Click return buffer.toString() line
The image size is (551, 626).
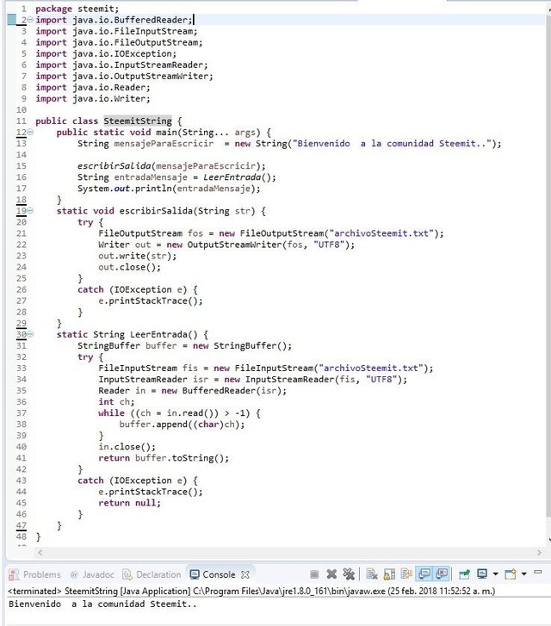[x=164, y=458]
